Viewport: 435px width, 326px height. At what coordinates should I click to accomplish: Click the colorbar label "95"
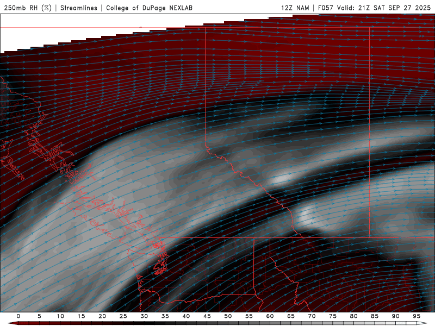coord(417,316)
